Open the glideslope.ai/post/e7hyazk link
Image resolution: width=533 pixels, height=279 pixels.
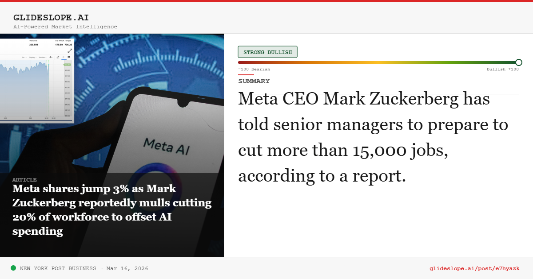[x=474, y=268]
